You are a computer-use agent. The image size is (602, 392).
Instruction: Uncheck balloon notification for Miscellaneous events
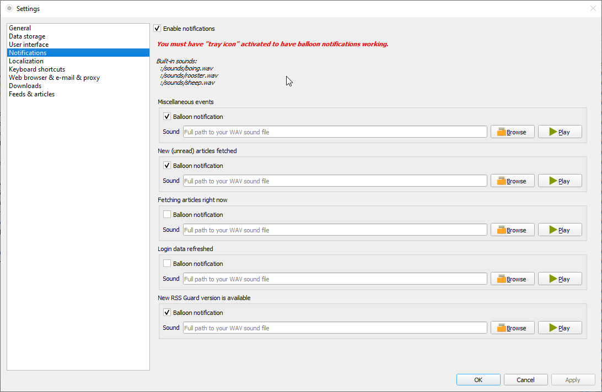(x=167, y=117)
